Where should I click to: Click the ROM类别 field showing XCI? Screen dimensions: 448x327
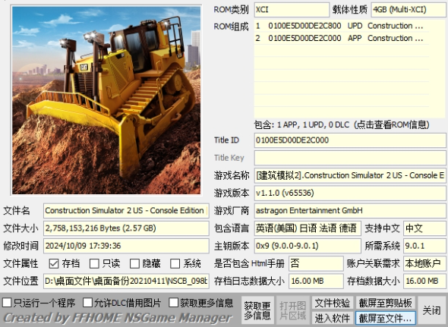(x=292, y=10)
